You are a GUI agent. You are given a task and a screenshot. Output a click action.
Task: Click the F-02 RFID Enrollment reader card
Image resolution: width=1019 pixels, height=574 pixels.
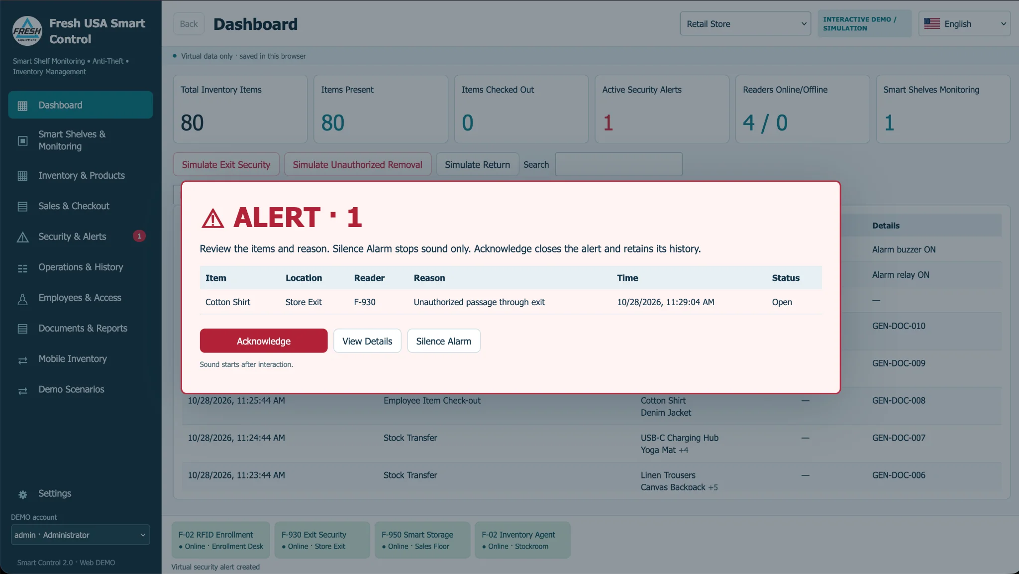tap(220, 540)
